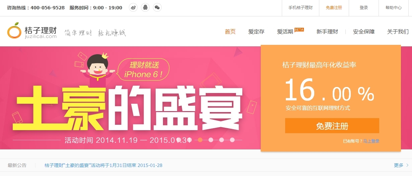Click 更多 to see more announcements
Screen dimensions: 412x176
[401, 165]
